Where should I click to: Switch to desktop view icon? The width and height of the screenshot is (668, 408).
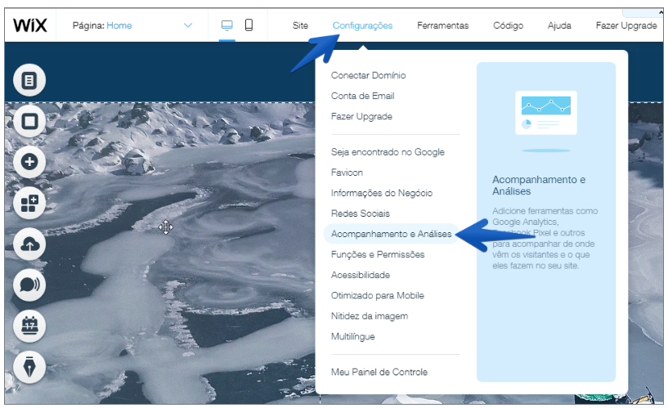point(227,25)
